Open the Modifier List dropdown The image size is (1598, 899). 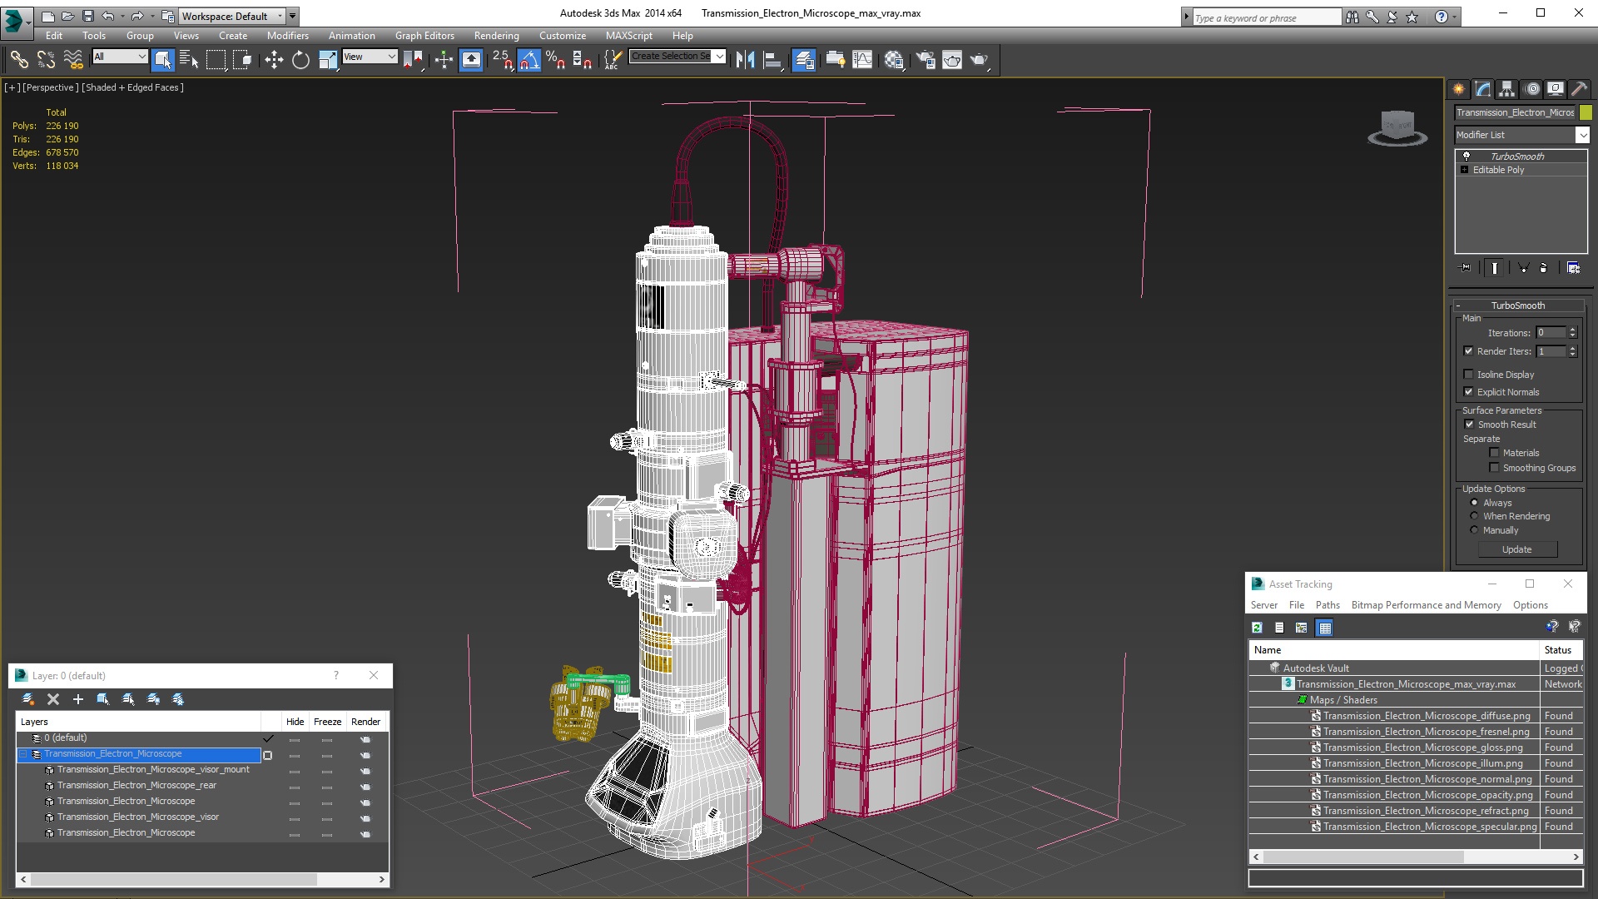click(1582, 135)
